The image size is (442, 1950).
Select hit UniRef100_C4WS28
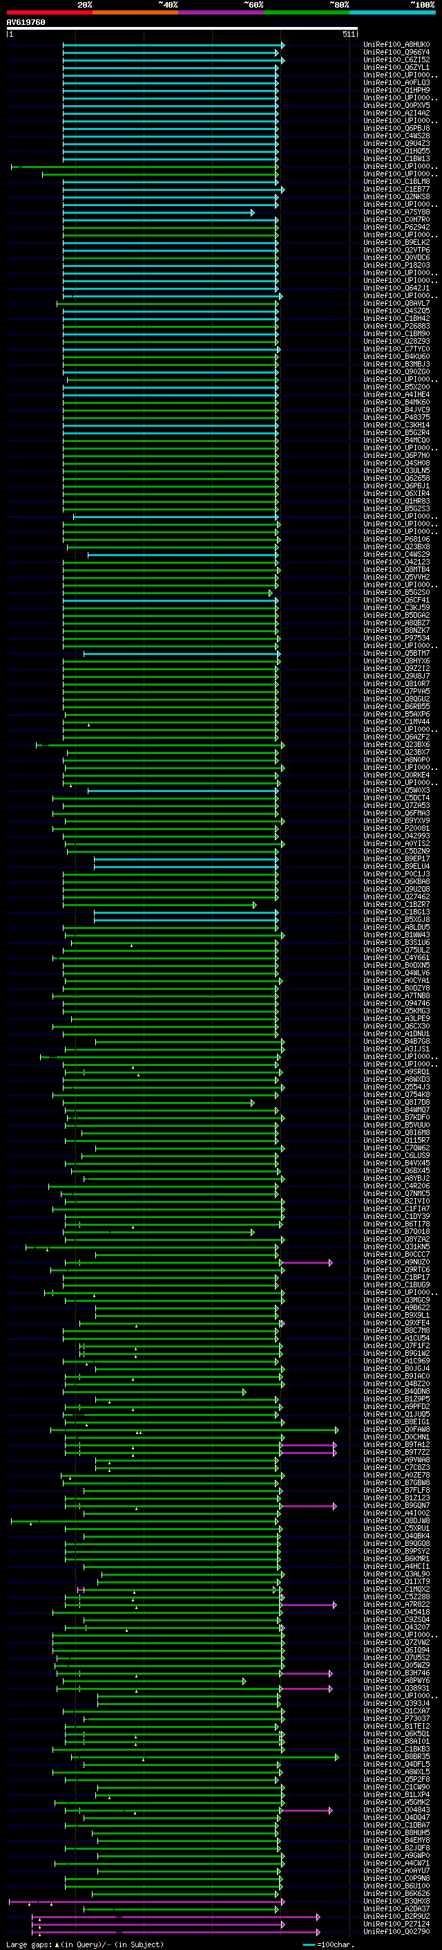pyautogui.click(x=396, y=136)
